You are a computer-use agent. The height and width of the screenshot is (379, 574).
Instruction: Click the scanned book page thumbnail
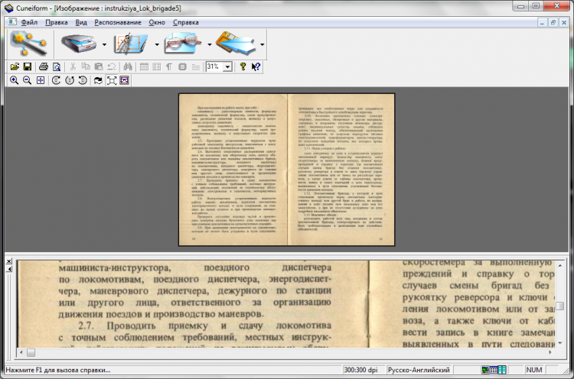pos(286,170)
